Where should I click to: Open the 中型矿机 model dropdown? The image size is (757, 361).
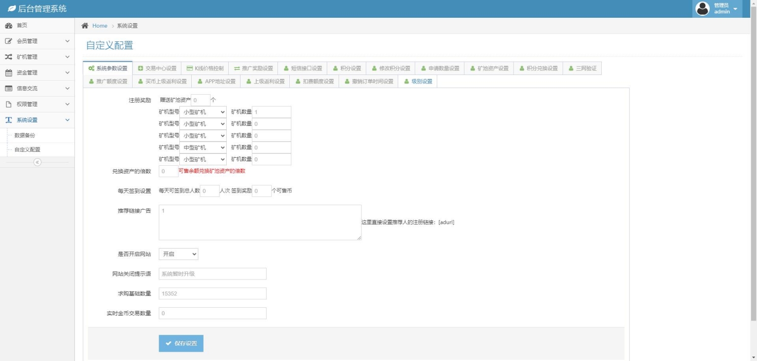[203, 147]
